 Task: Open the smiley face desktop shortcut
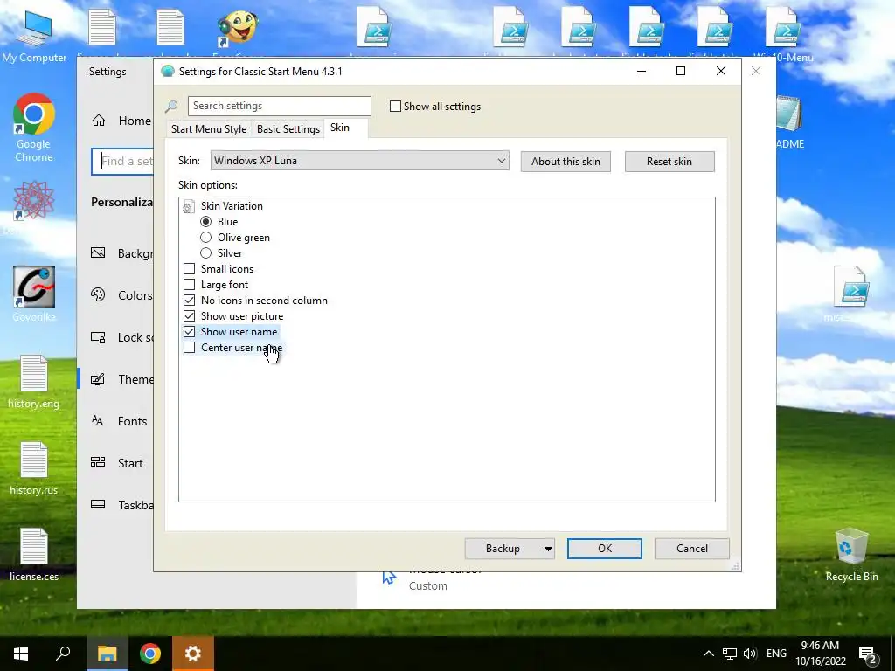[x=238, y=29]
